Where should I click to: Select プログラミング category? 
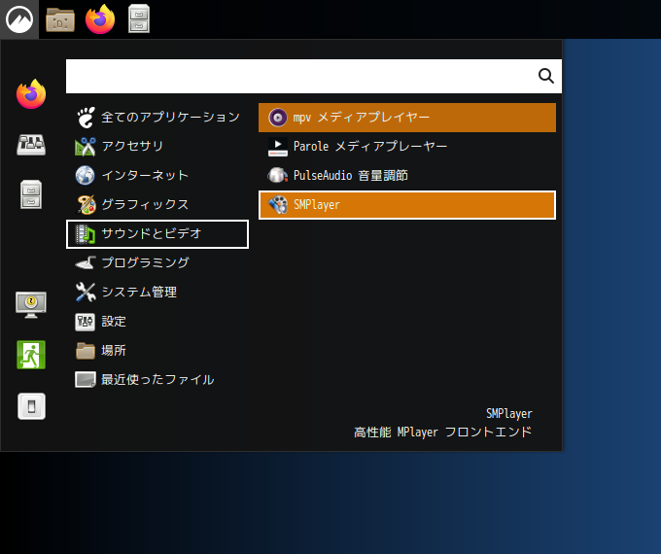pyautogui.click(x=157, y=263)
